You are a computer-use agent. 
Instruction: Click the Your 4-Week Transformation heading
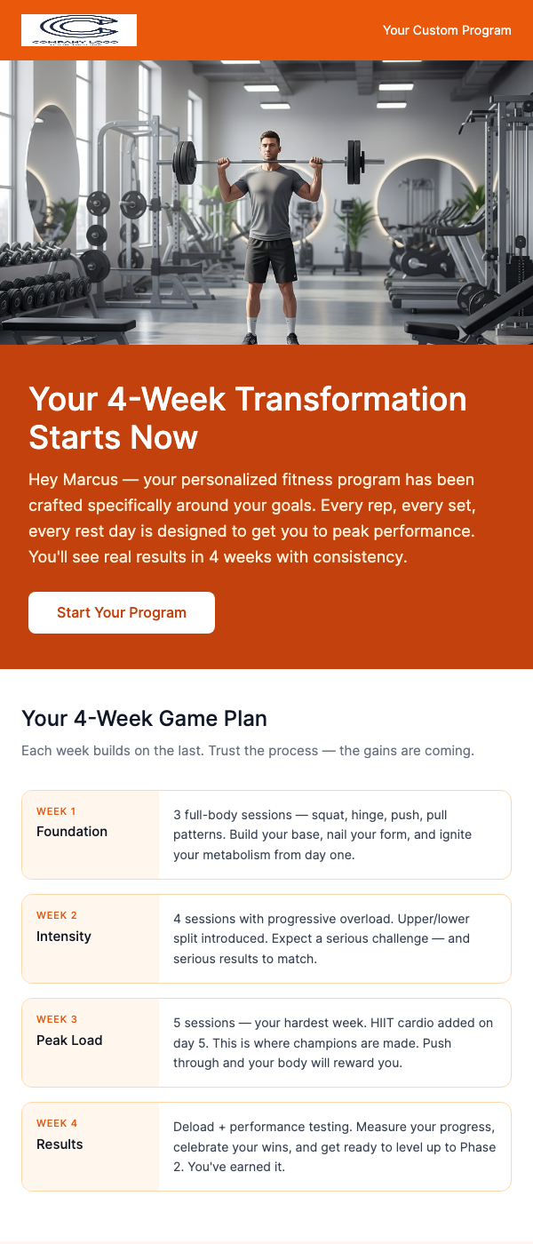[x=248, y=418]
